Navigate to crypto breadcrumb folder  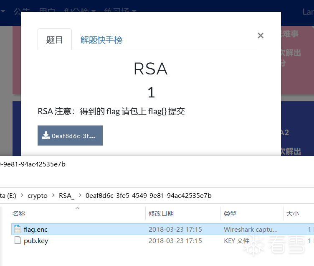[x=38, y=195]
